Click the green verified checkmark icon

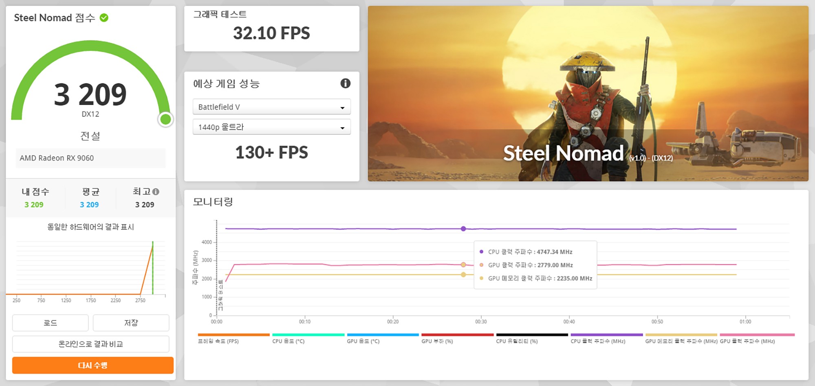coord(104,17)
